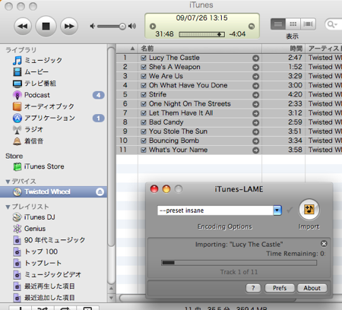The image size is (342, 310).
Task: Open ミュージックビデオ smart playlist
Action: tap(52, 274)
